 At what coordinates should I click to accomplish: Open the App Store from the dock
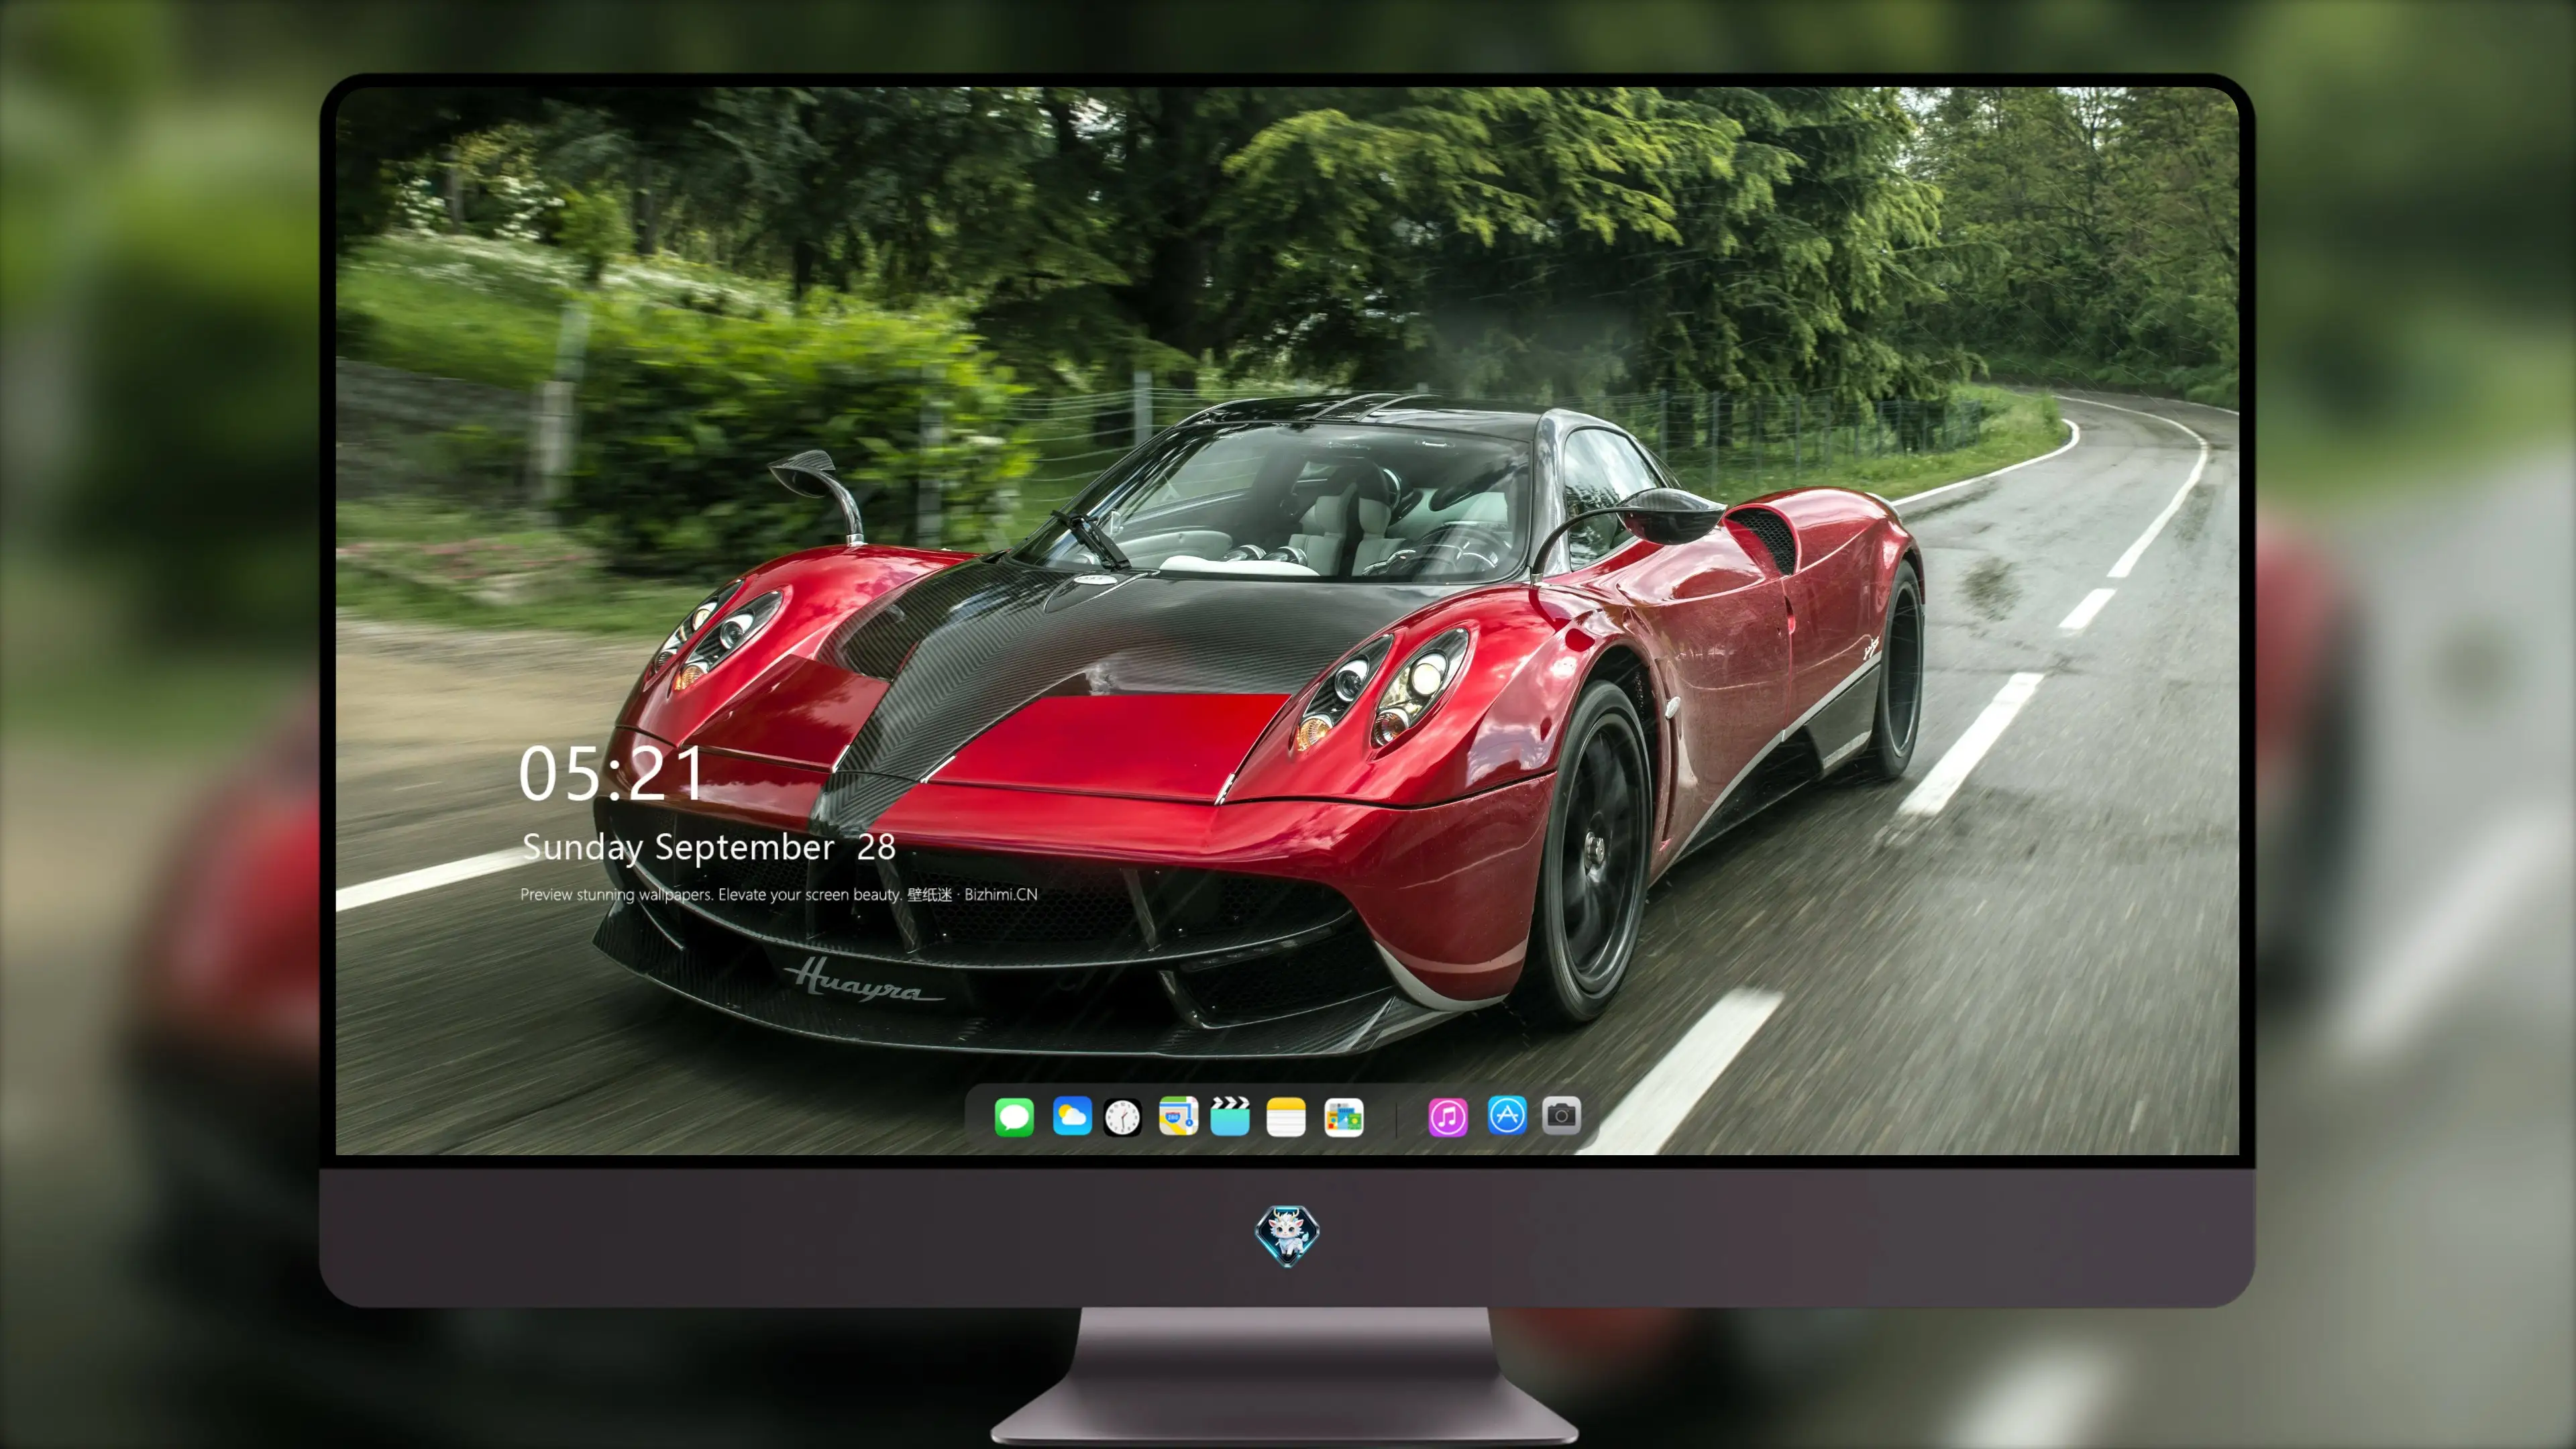coord(1507,1116)
